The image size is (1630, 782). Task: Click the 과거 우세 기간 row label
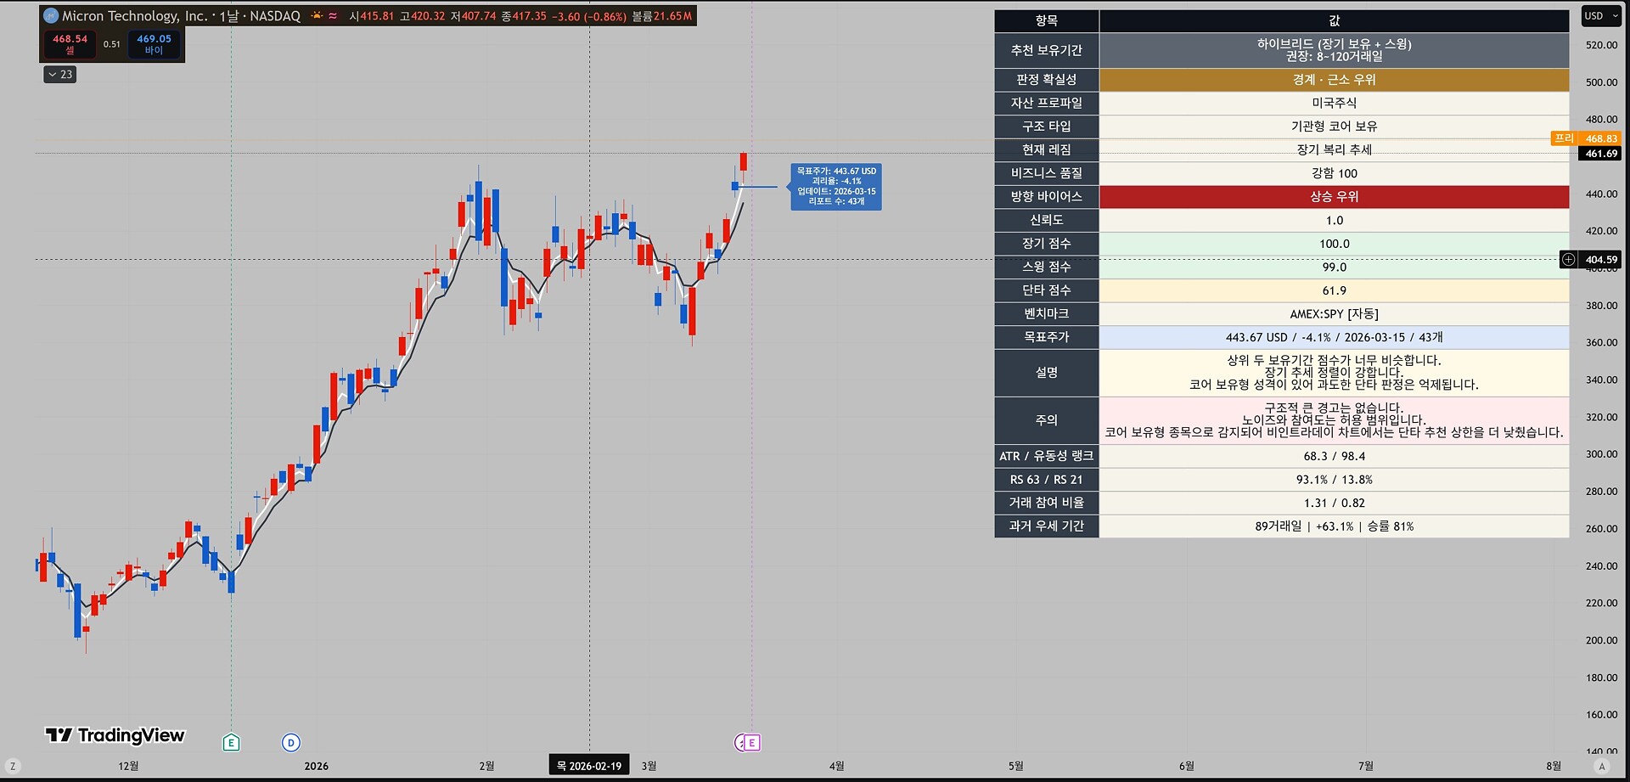[1047, 526]
